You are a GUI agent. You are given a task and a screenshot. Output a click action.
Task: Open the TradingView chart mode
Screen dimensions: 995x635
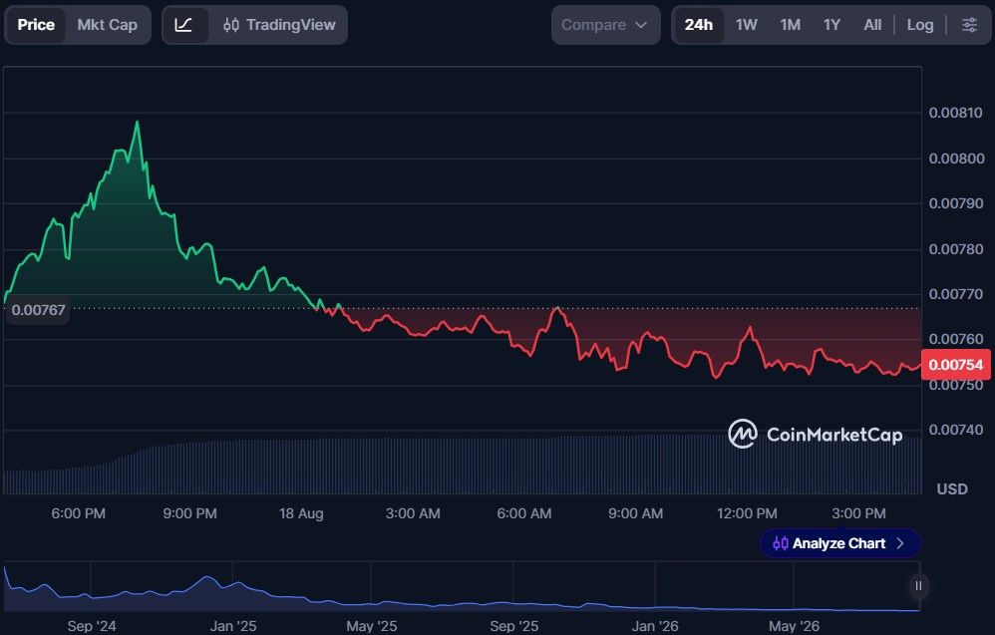point(279,25)
